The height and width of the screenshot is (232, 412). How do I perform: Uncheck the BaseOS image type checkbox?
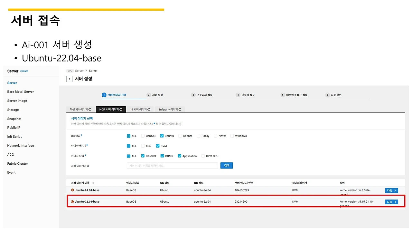pyautogui.click(x=143, y=156)
